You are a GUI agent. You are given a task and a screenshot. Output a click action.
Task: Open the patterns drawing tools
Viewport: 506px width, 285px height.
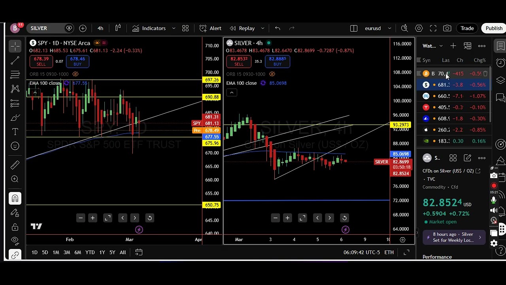(15, 89)
